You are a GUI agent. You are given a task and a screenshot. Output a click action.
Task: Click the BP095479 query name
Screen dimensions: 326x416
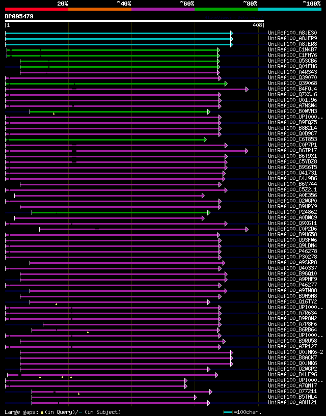[x=19, y=16]
